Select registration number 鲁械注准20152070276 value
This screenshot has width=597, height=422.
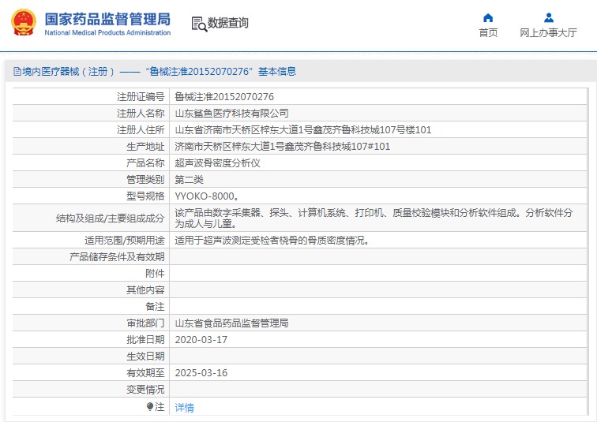pos(224,97)
